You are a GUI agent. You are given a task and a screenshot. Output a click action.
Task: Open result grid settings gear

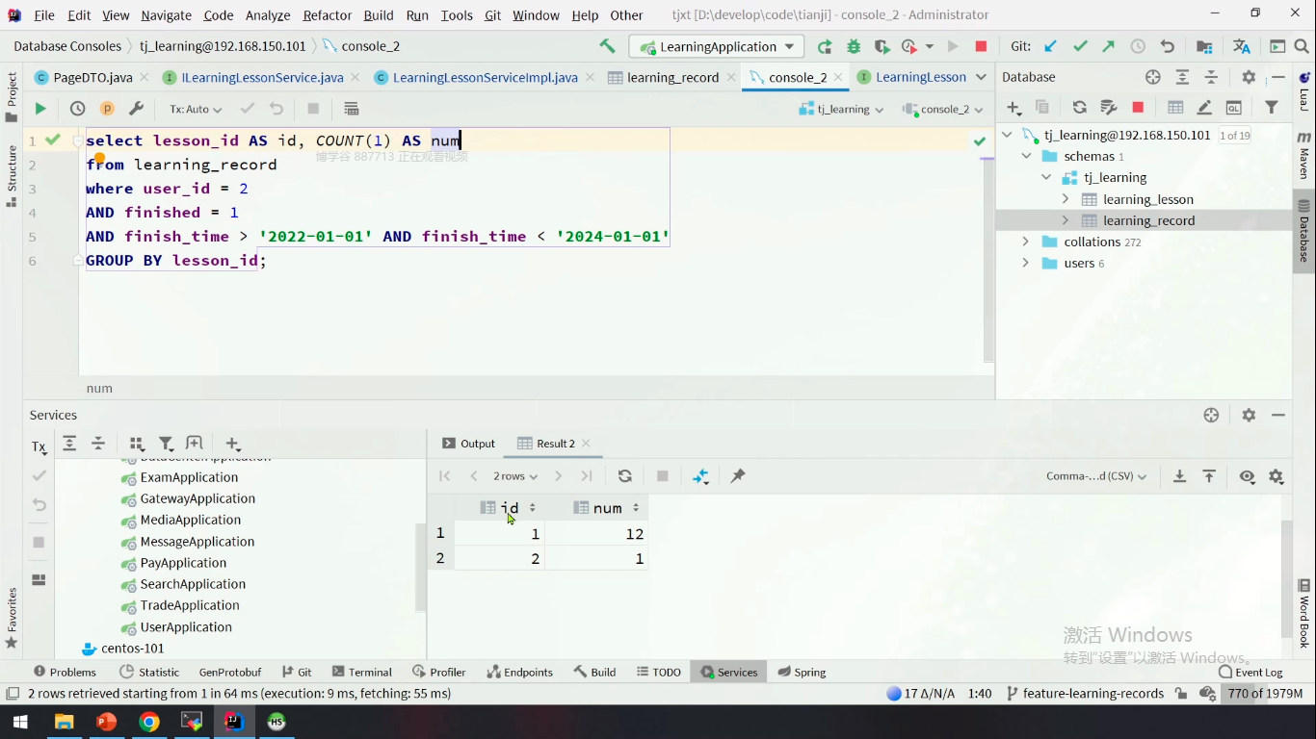pos(1277,476)
